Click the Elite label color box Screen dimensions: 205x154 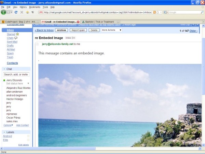point(28,140)
